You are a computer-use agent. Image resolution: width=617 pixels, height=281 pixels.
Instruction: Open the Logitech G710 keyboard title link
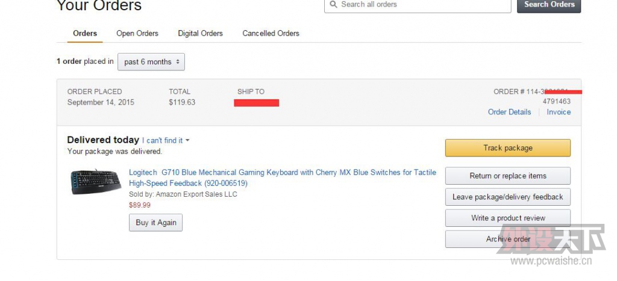(283, 178)
